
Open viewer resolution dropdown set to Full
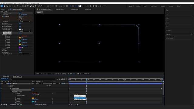(x=49, y=74)
